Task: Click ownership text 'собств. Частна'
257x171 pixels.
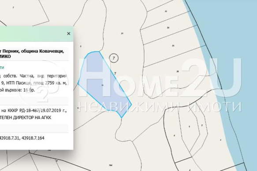Action: pos(19,76)
